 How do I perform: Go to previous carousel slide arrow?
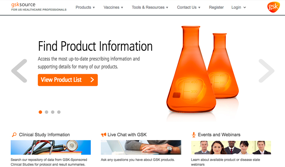(x=19, y=71)
